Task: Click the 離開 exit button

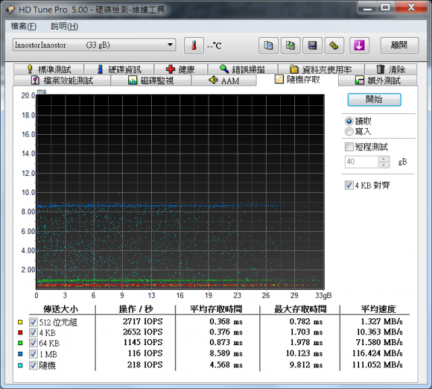Action: coord(400,45)
